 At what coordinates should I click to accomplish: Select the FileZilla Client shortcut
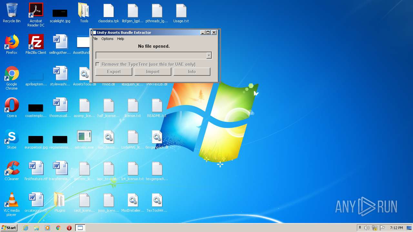36,44
